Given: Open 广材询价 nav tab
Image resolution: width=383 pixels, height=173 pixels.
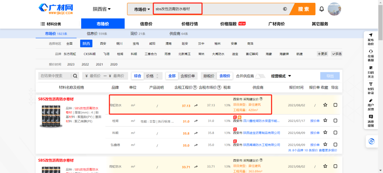Looking at the screenshot, I should click(x=277, y=24).
